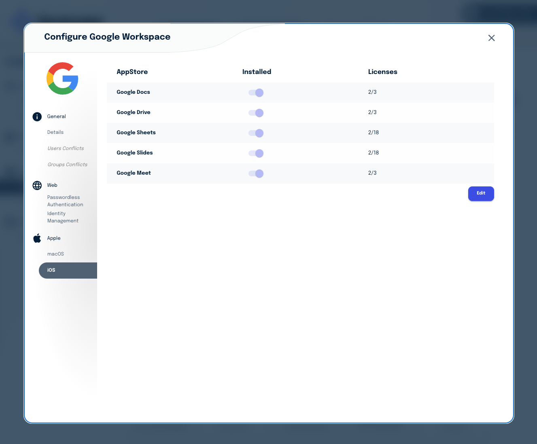Toggle Google Slides installed switch

coord(256,153)
